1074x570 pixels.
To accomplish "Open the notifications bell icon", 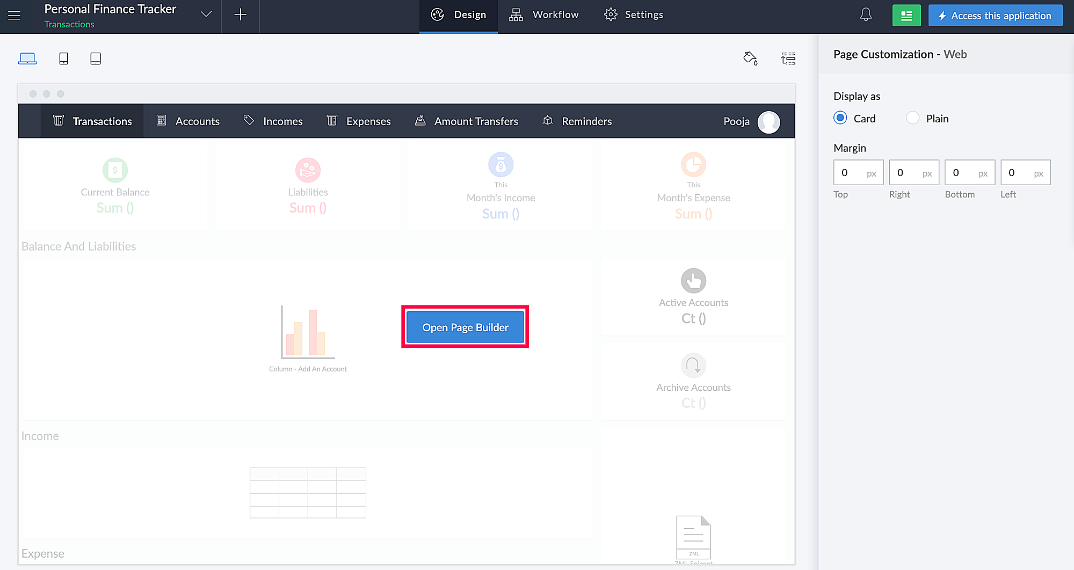I will click(x=866, y=14).
